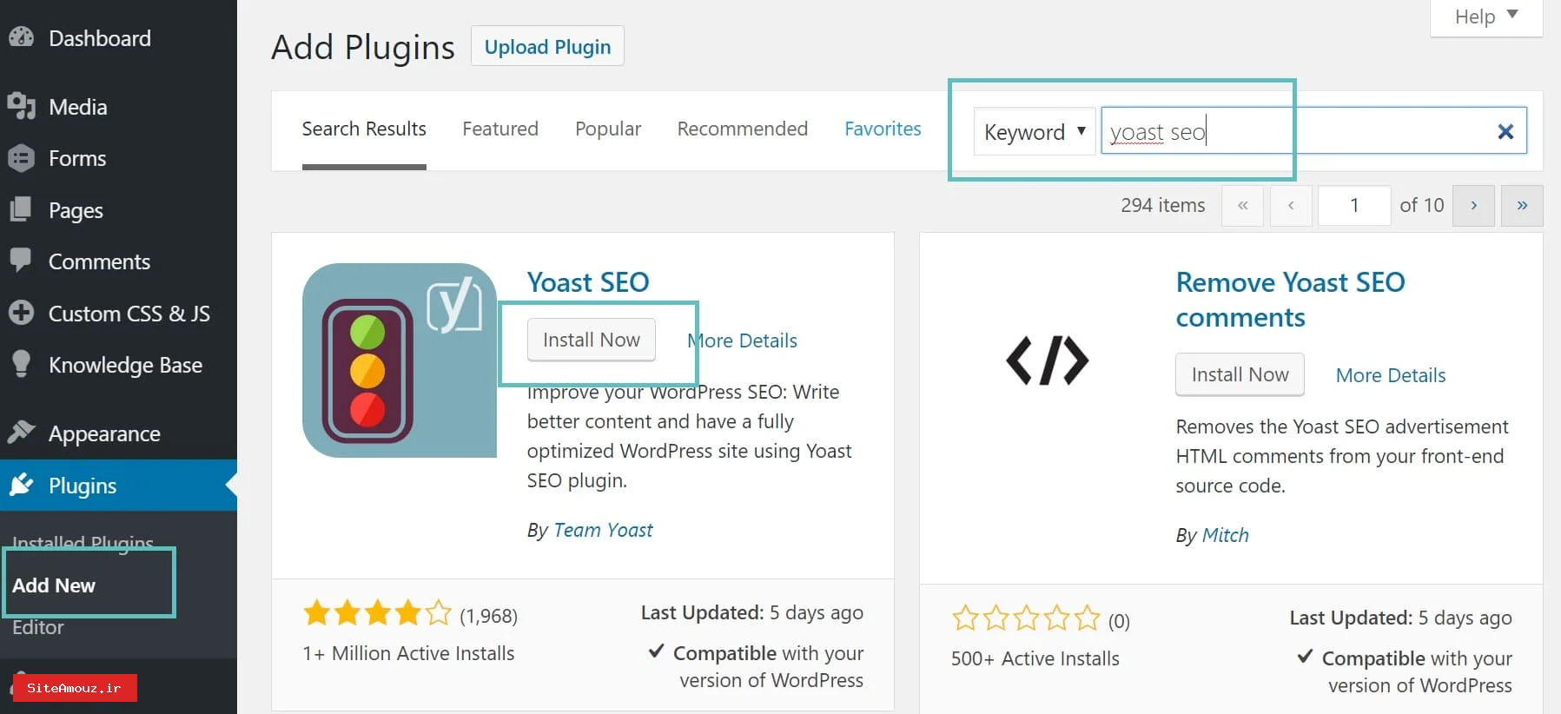The width and height of the screenshot is (1561, 714).
Task: Click the Pages stacked-sheets icon
Action: [21, 209]
